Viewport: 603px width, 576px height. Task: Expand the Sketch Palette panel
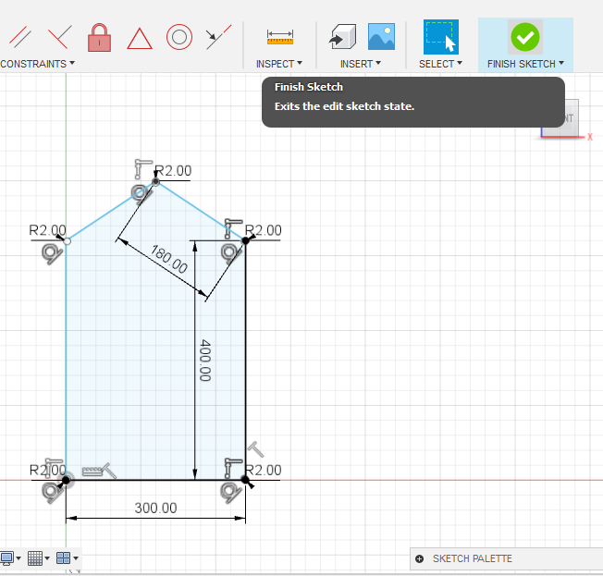(420, 558)
